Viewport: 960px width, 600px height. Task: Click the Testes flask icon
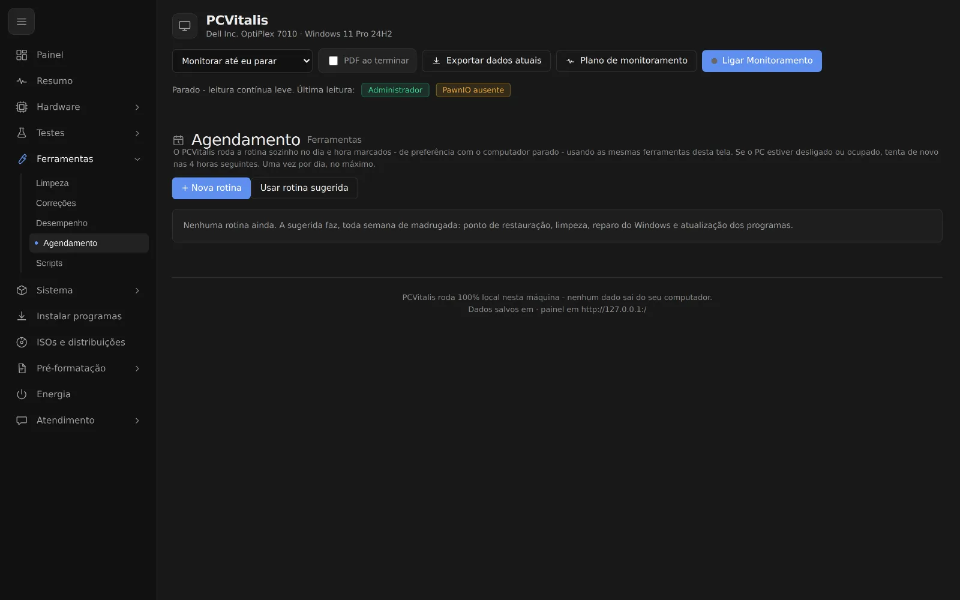click(x=22, y=133)
